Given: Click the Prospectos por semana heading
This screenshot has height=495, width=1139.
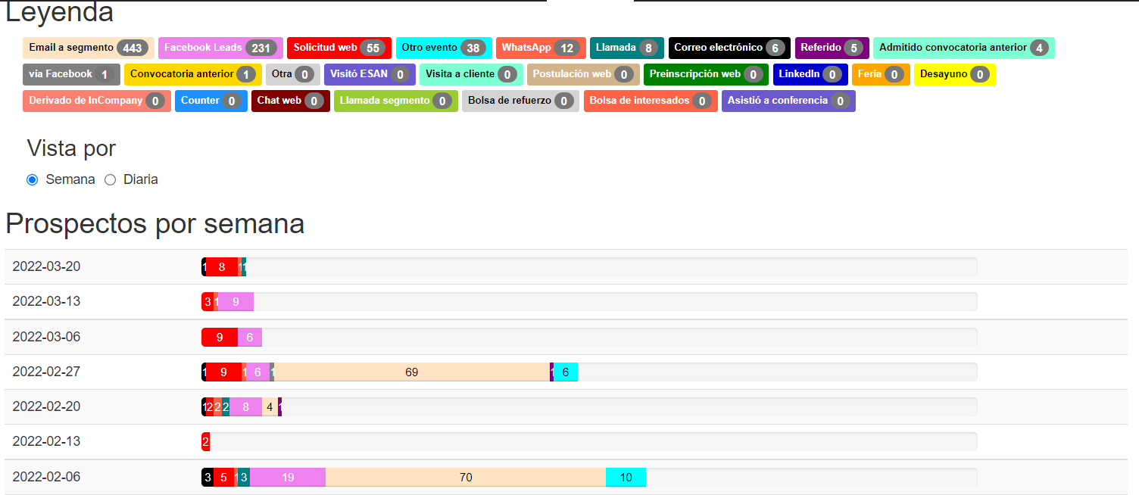Looking at the screenshot, I should pyautogui.click(x=155, y=224).
